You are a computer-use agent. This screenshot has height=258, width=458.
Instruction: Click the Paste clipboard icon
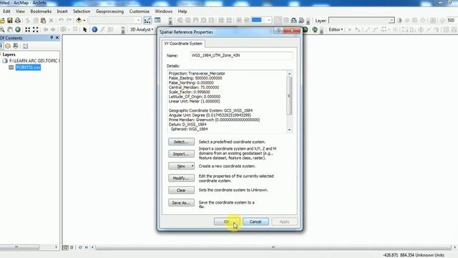pos(43,20)
